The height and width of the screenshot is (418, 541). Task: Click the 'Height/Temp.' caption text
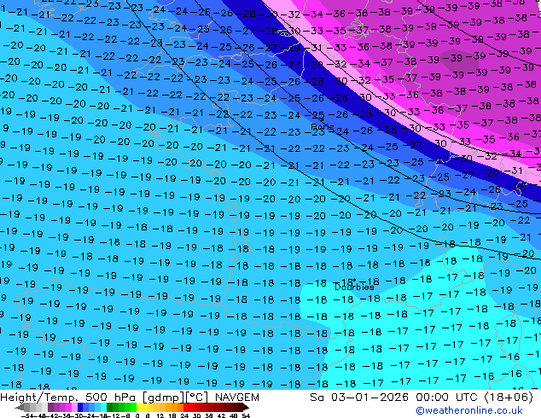[x=40, y=398]
